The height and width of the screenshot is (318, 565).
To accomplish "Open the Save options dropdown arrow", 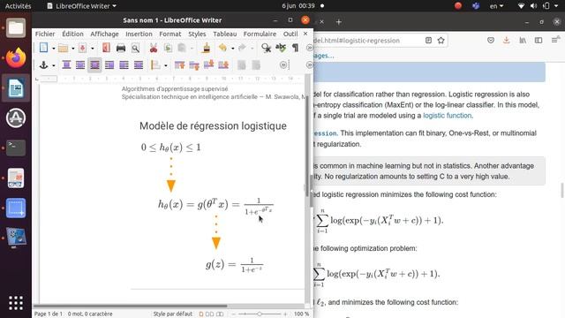I will coord(92,48).
